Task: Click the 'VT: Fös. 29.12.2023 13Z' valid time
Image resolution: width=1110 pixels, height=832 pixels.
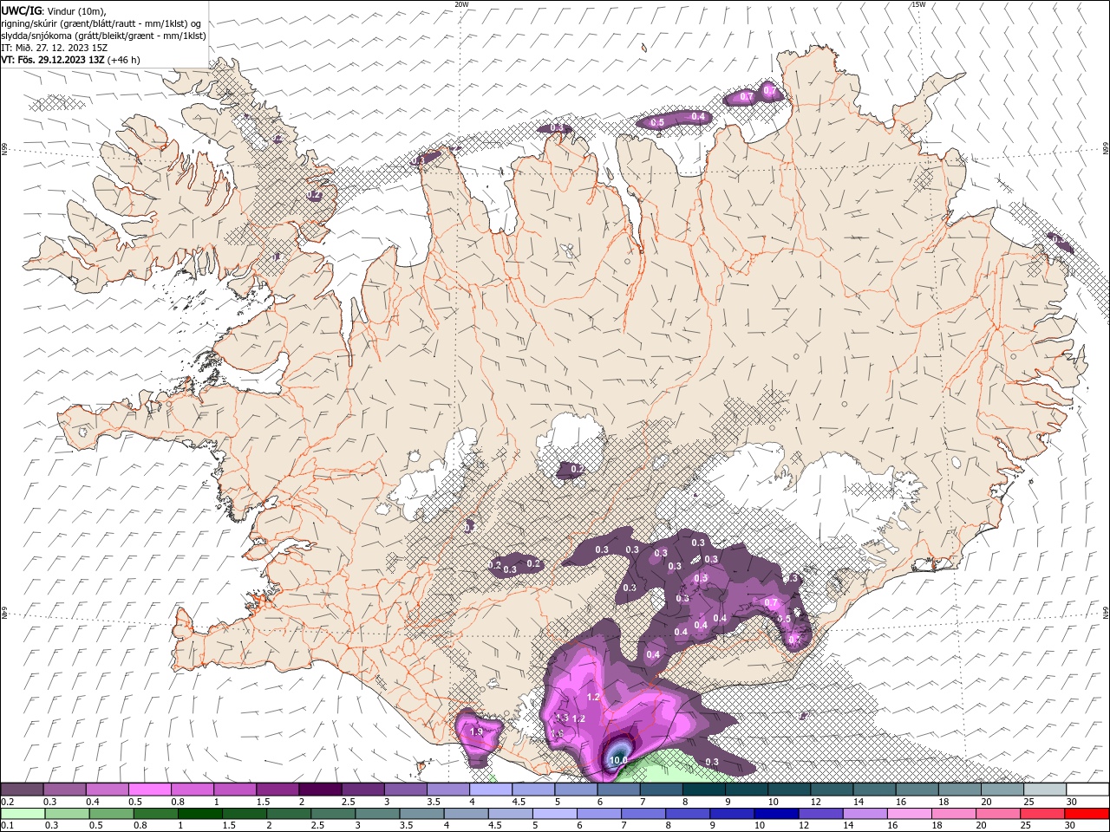Action: click(53, 60)
